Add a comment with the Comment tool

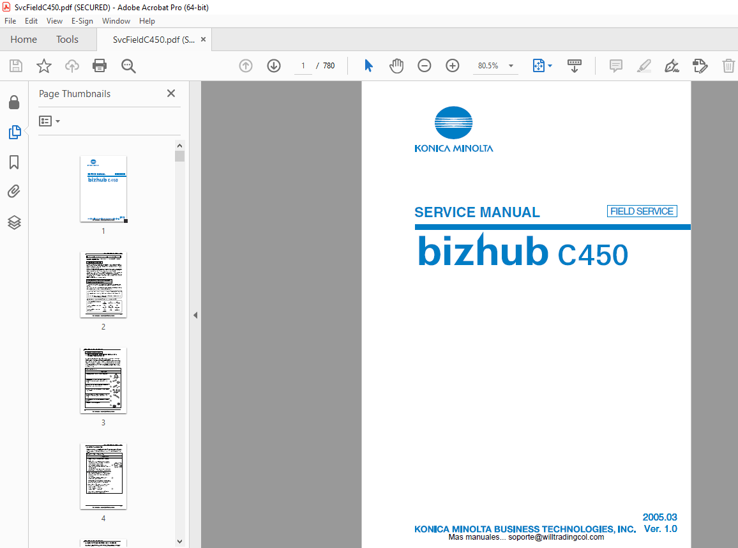pos(615,65)
